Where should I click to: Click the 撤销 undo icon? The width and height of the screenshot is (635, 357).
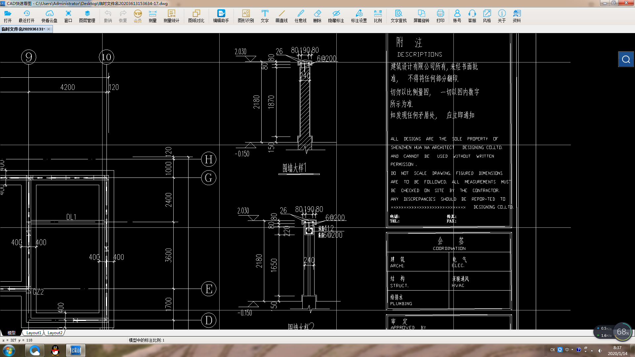click(x=108, y=16)
